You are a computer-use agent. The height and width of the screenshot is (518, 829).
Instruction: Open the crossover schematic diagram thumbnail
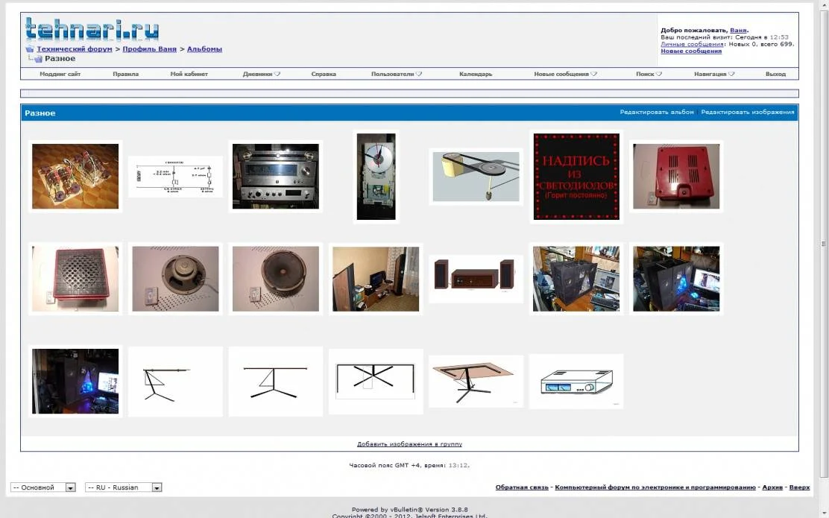tap(175, 177)
